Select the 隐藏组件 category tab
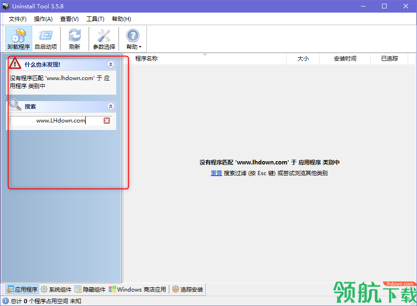 click(x=90, y=289)
